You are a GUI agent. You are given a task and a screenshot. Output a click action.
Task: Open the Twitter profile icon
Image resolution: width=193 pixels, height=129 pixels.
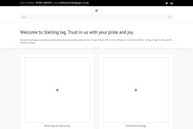click(167, 3)
